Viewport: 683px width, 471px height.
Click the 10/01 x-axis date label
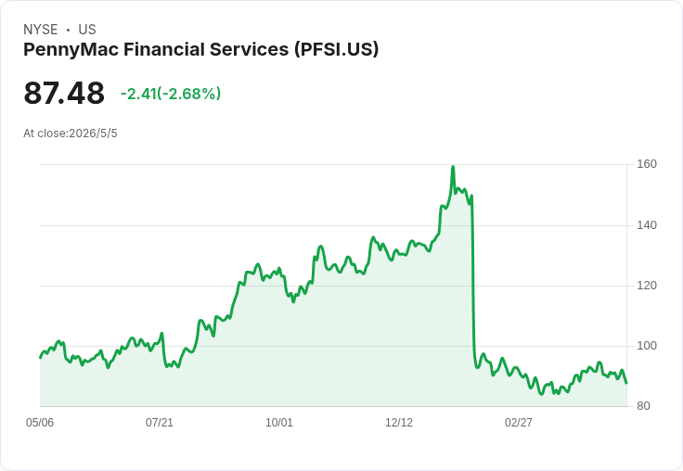pyautogui.click(x=279, y=423)
